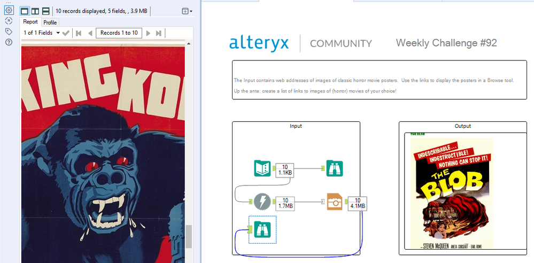Click the report view scrollbar thumb
The width and height of the screenshot is (534, 263).
[x=189, y=237]
